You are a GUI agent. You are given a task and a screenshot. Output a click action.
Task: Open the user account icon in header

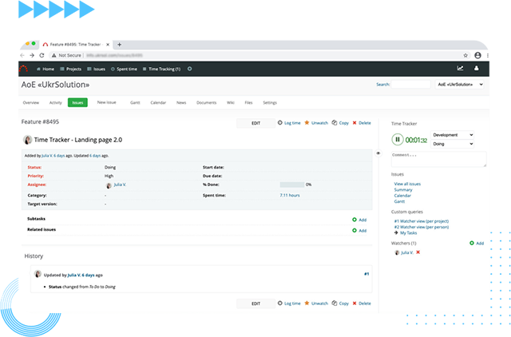pos(477,69)
